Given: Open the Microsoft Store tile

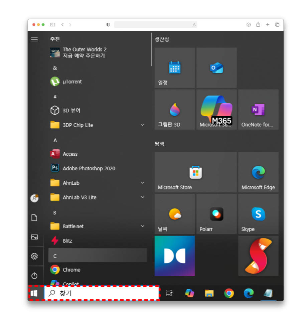Looking at the screenshot, I should pos(195,172).
